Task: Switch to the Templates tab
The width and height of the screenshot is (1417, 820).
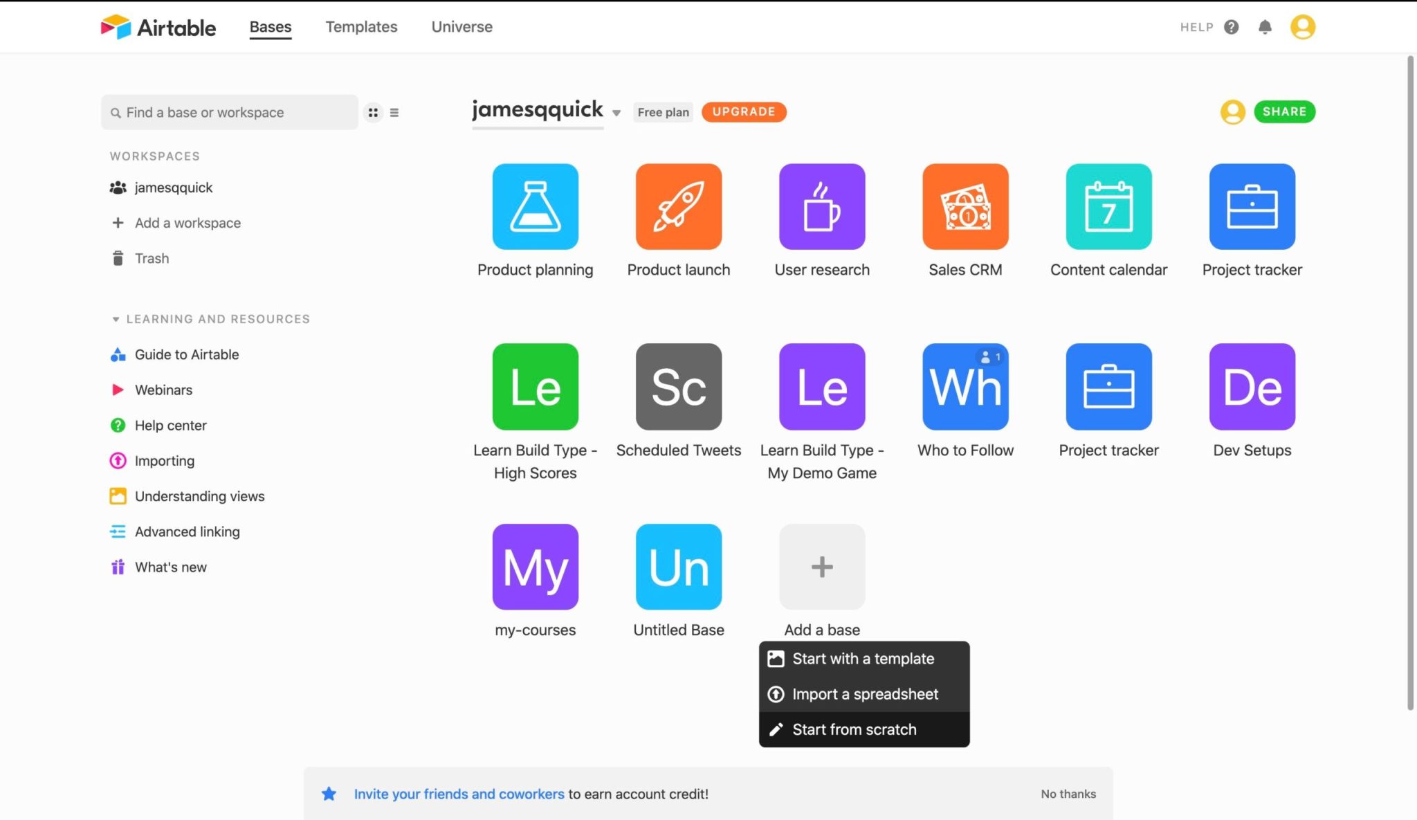Action: [360, 27]
